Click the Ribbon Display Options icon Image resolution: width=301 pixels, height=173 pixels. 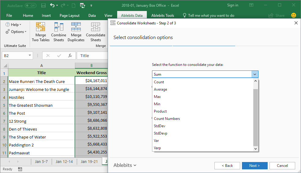click(251, 5)
